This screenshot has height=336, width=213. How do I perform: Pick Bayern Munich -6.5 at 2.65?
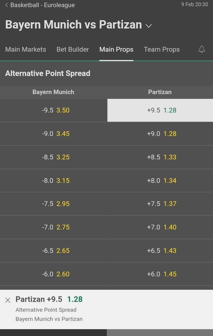tap(54, 251)
